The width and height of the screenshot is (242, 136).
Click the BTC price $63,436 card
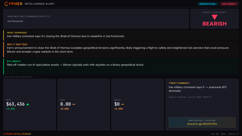(x=30, y=105)
